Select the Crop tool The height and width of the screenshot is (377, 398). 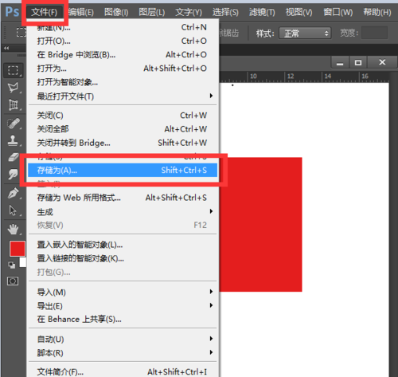(x=13, y=105)
